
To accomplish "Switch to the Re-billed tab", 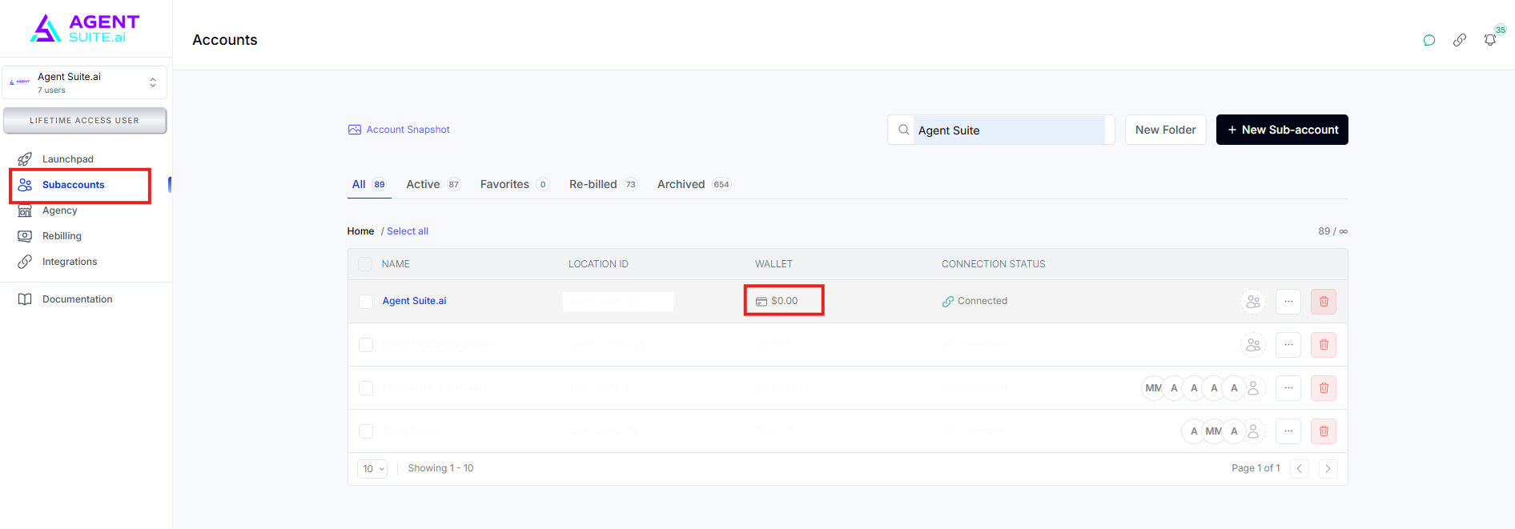I will point(604,184).
